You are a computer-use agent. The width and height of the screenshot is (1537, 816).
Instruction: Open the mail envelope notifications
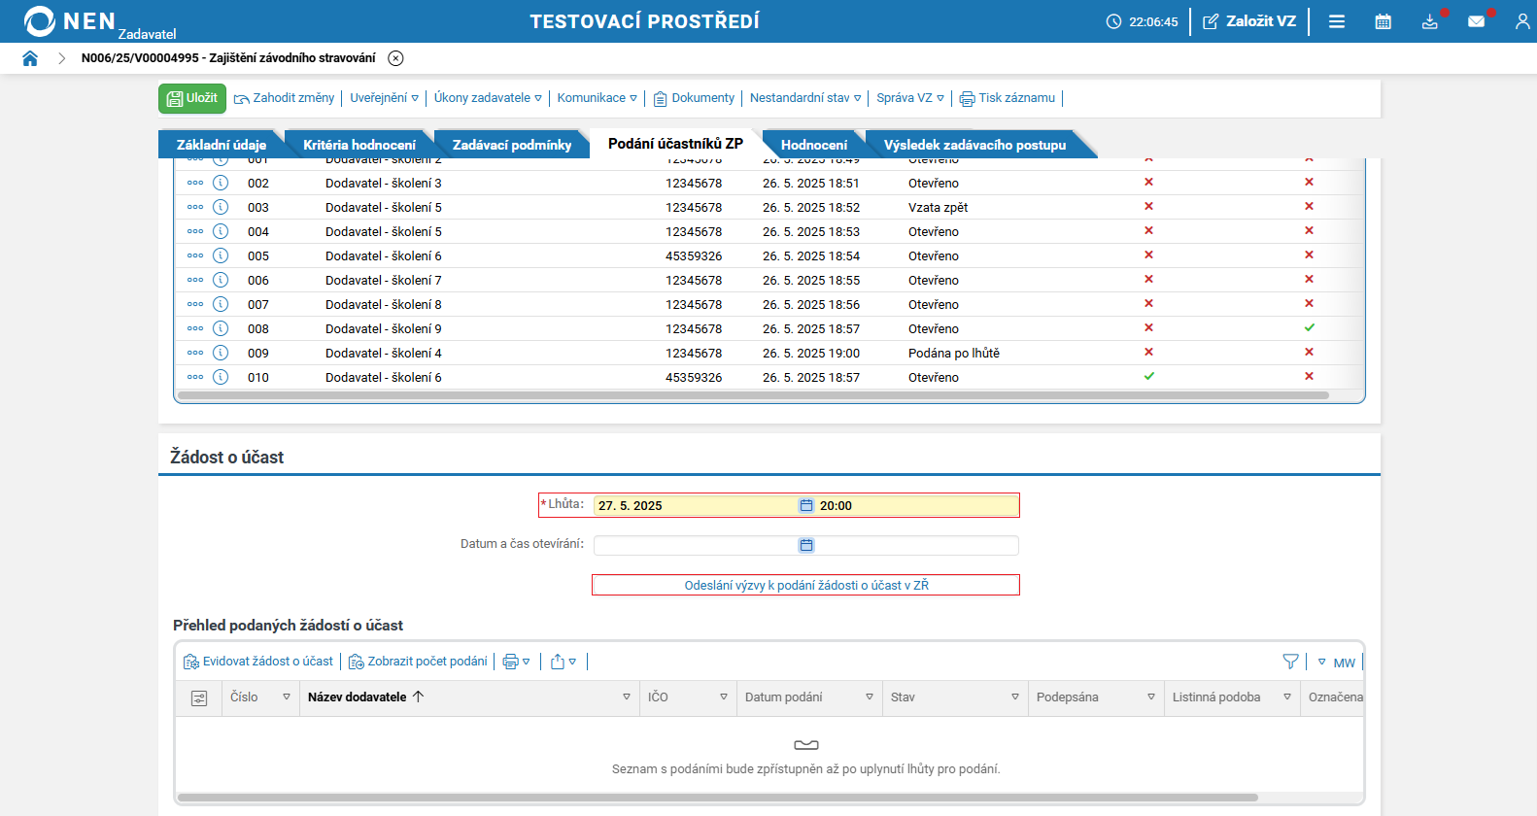point(1476,21)
